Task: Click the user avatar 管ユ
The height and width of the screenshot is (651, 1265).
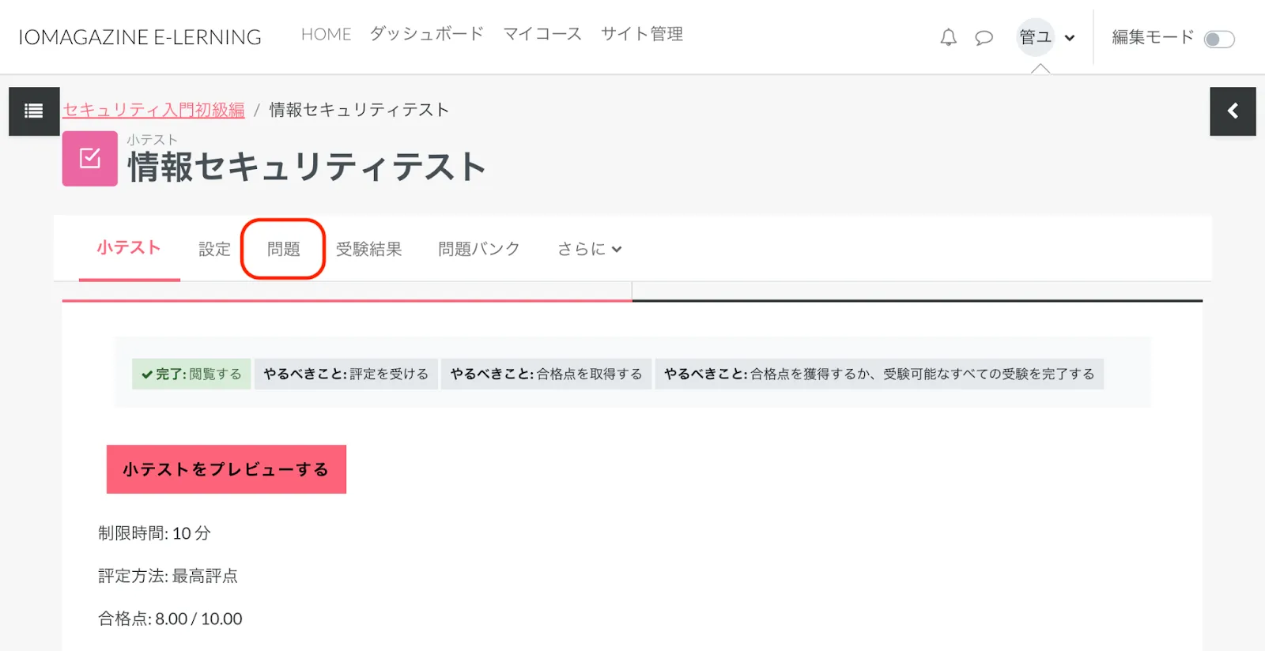Action: point(1035,37)
